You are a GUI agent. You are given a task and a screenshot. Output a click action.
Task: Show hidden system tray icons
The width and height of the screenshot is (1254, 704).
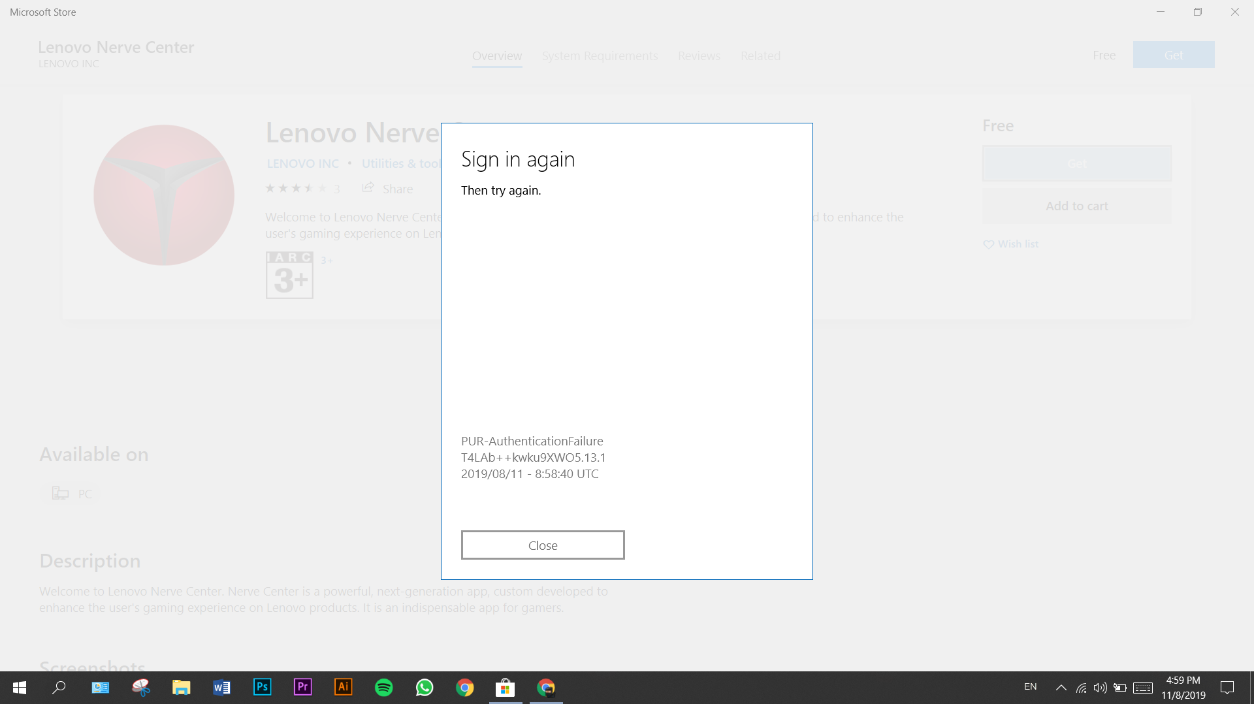click(1061, 688)
